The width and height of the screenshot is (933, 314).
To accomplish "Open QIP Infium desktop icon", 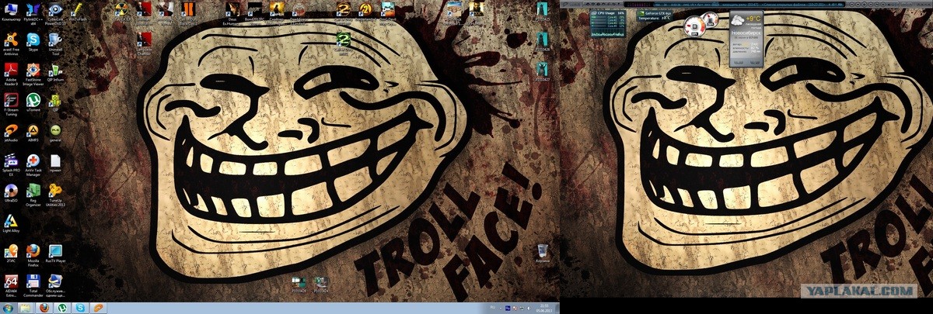I will 55,73.
